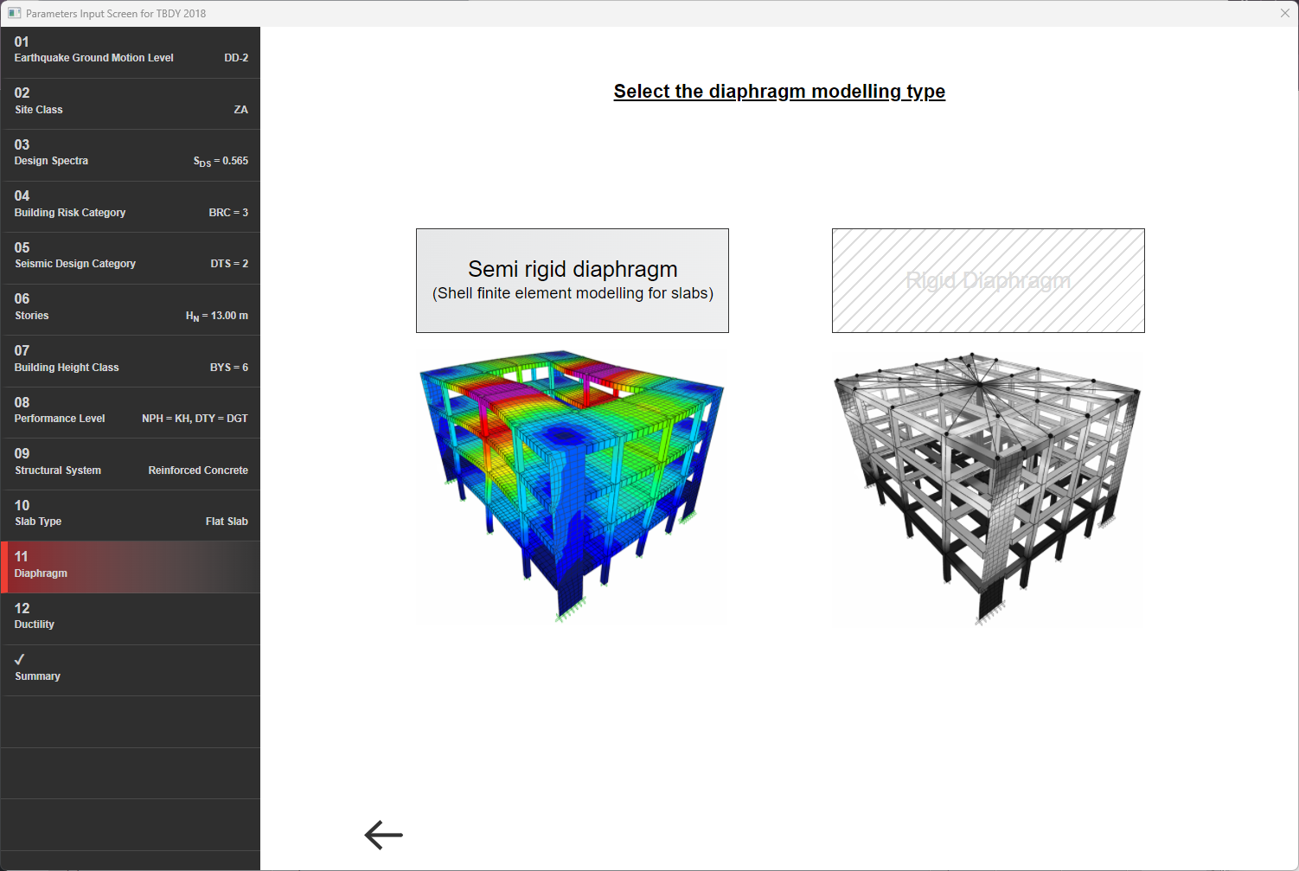Open the Summary with checkmark icon
Image resolution: width=1299 pixels, height=871 pixels.
click(x=130, y=669)
